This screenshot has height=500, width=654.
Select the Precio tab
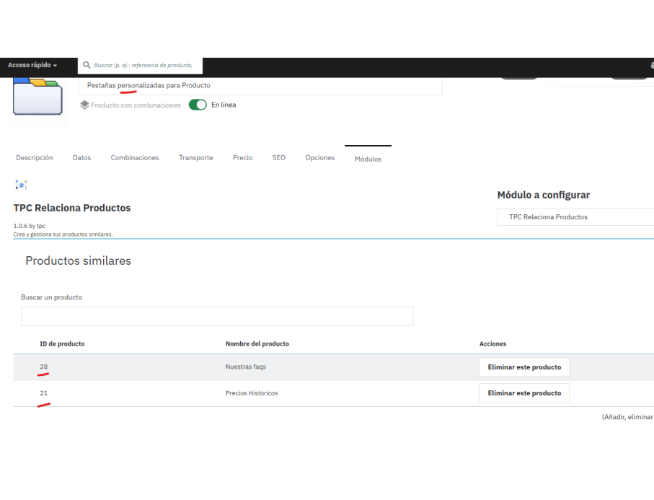pyautogui.click(x=243, y=158)
